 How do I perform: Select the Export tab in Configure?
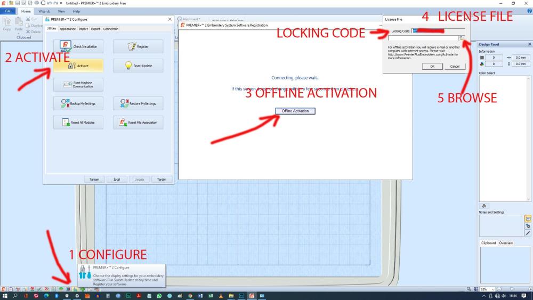click(x=95, y=29)
